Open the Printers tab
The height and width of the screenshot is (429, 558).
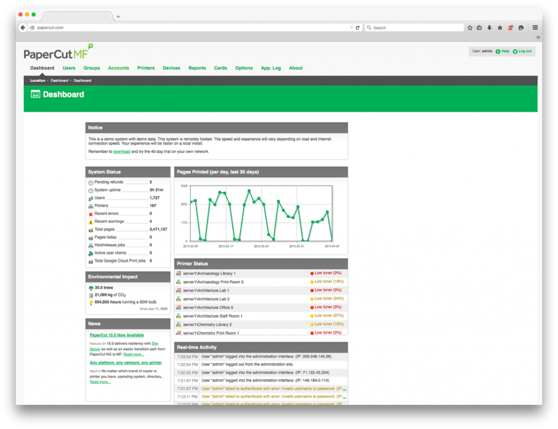146,68
